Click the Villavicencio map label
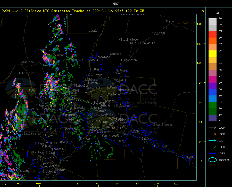Image resolution: width=232 pixels, height=187 pixels. tap(57, 55)
